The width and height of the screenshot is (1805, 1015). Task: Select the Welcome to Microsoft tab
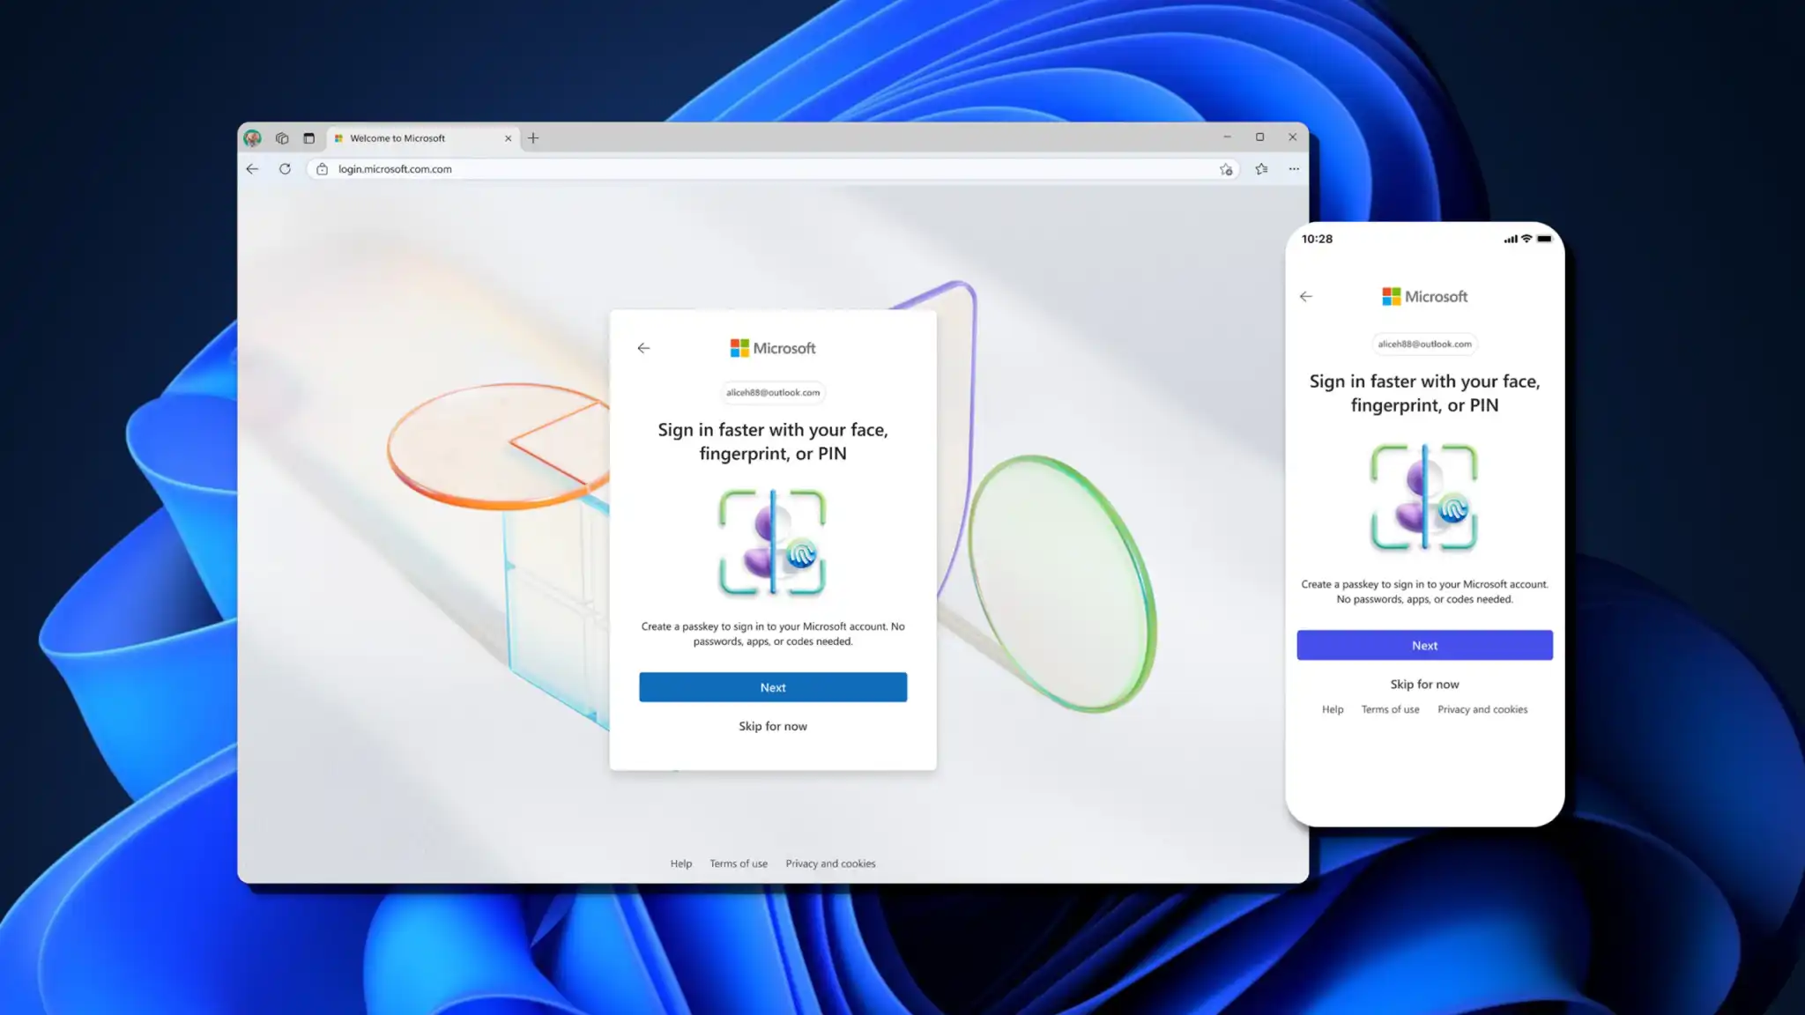tap(423, 138)
